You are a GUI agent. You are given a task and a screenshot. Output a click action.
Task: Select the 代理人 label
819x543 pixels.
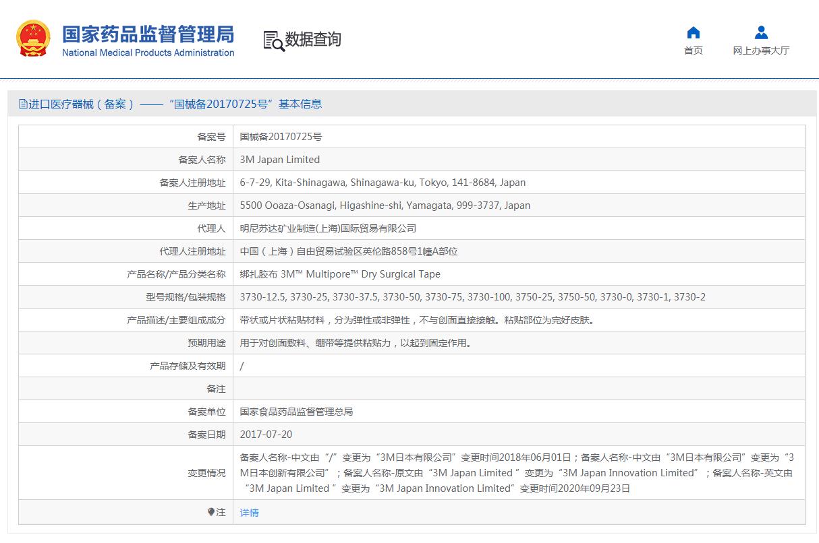point(211,228)
